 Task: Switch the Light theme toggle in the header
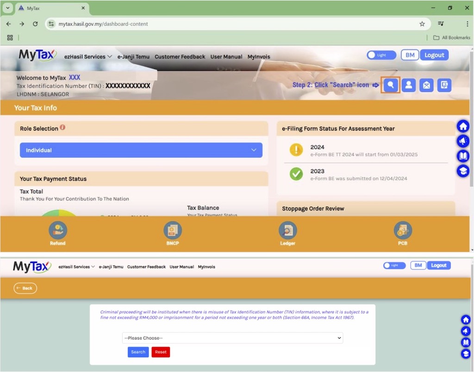[381, 55]
